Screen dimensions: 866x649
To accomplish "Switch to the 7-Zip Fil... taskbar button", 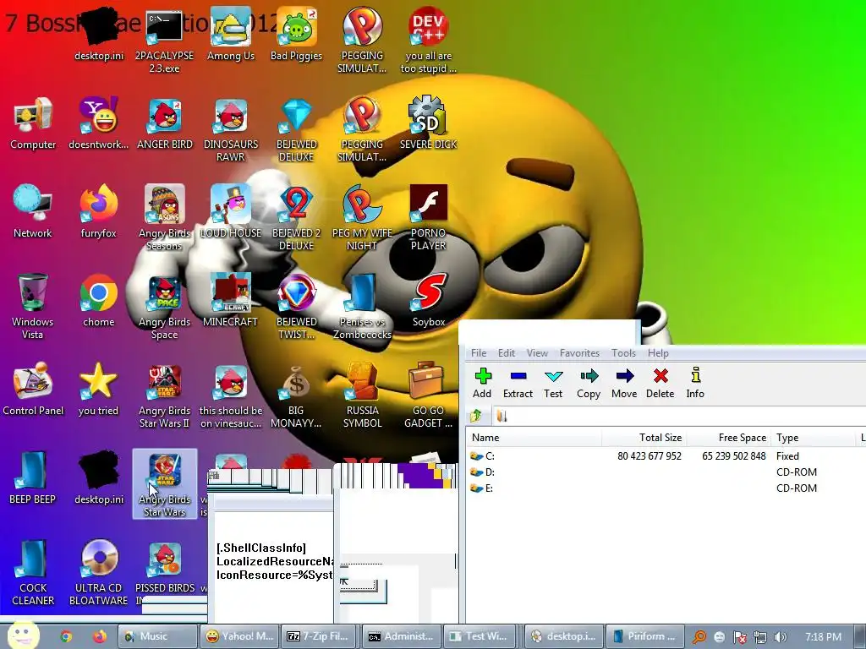I will pyautogui.click(x=321, y=636).
